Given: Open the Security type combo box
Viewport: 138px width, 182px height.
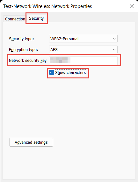Looking at the screenshot, I should 83,39.
